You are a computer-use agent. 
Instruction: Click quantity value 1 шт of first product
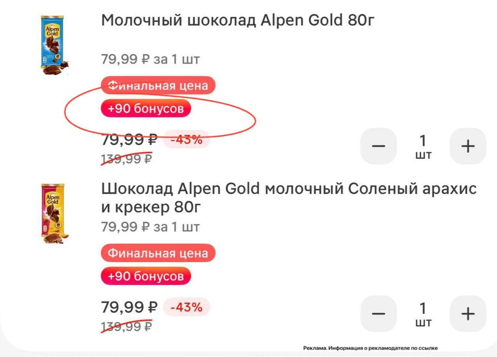coord(423,146)
